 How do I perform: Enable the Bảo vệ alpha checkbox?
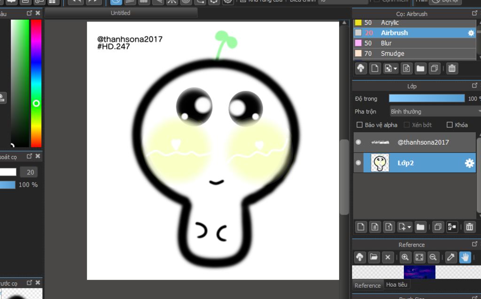click(359, 125)
